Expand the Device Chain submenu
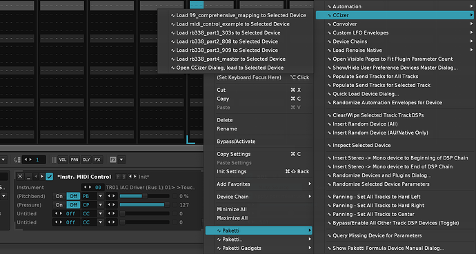The width and height of the screenshot is (476, 254). 264,197
